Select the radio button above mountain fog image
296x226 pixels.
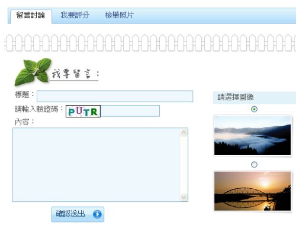[x=254, y=109]
